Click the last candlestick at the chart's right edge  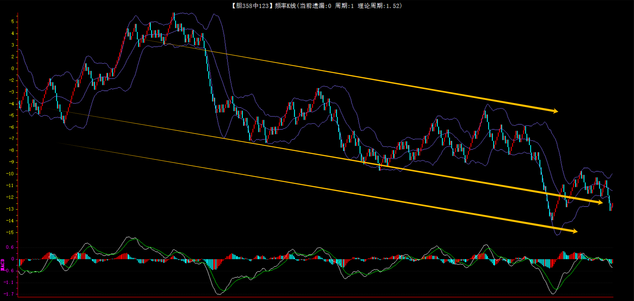point(612,206)
